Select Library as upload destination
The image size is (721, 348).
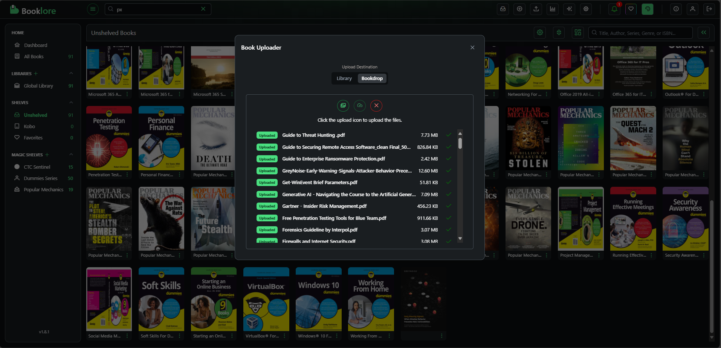pyautogui.click(x=344, y=79)
